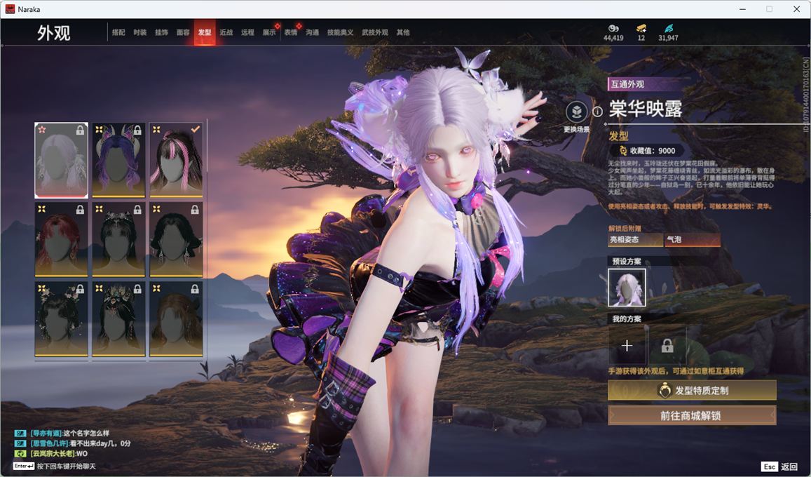Image resolution: width=811 pixels, height=477 pixels.
Task: Click the Naraka app icon in title bar
Action: coord(10,9)
